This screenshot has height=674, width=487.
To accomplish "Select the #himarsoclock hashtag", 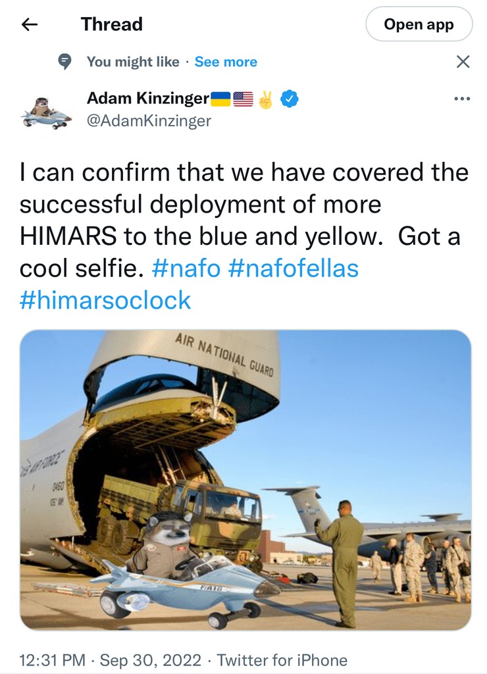I will (105, 300).
